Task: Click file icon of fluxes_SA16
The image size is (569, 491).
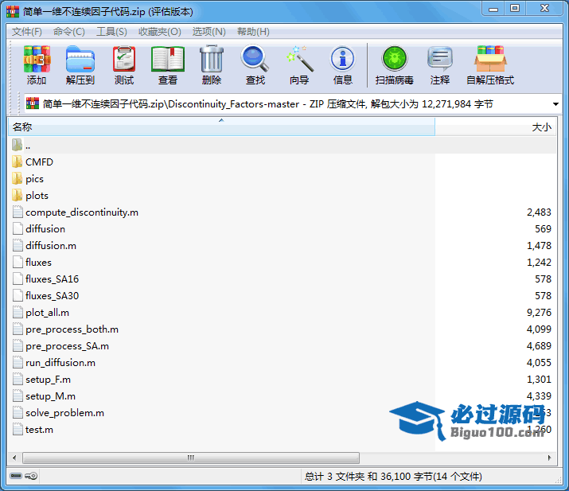Action: pos(18,279)
